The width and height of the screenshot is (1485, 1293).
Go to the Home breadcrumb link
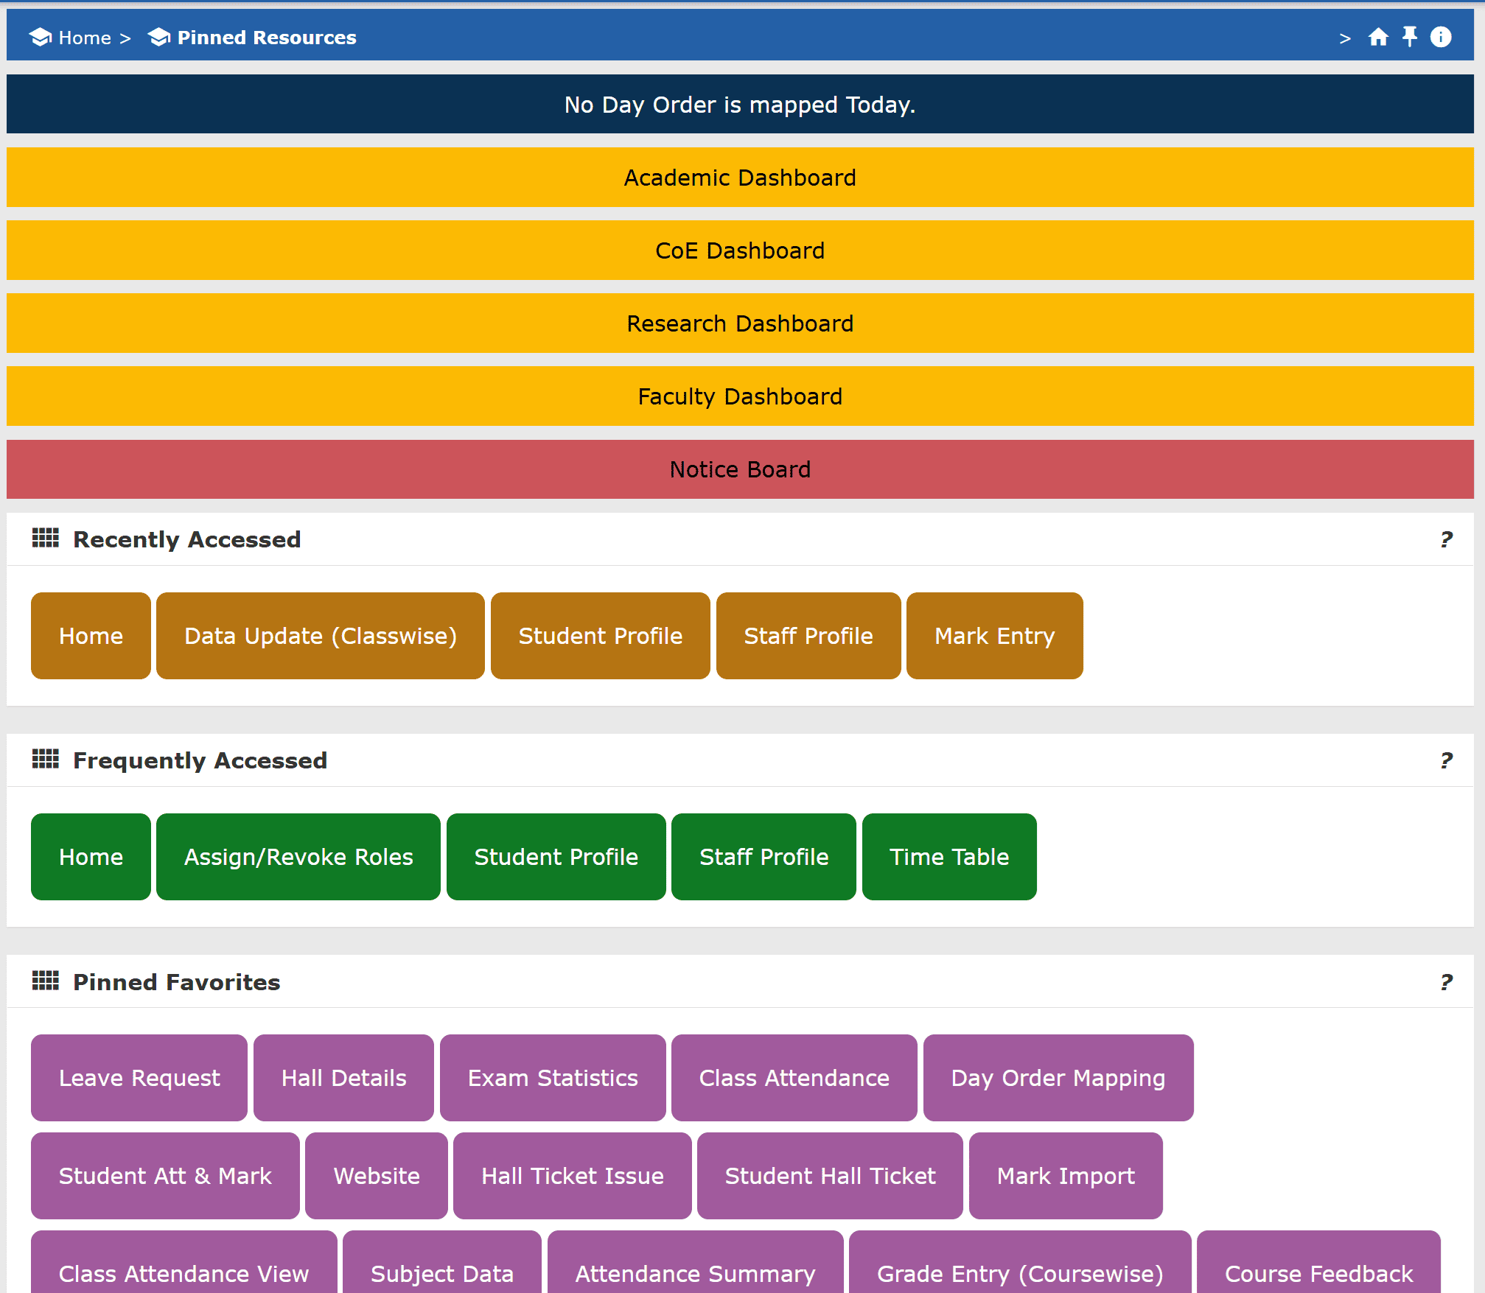click(84, 38)
